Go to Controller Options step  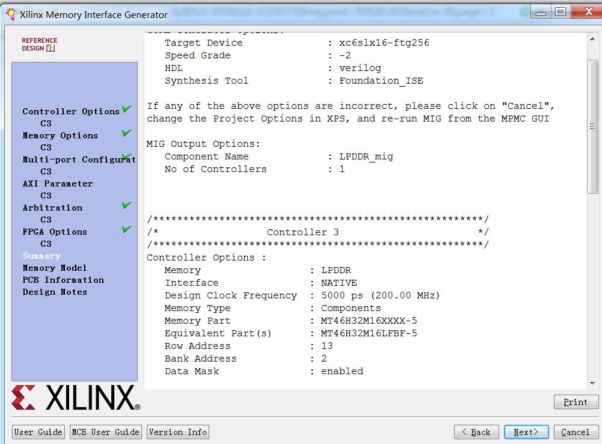pos(71,111)
